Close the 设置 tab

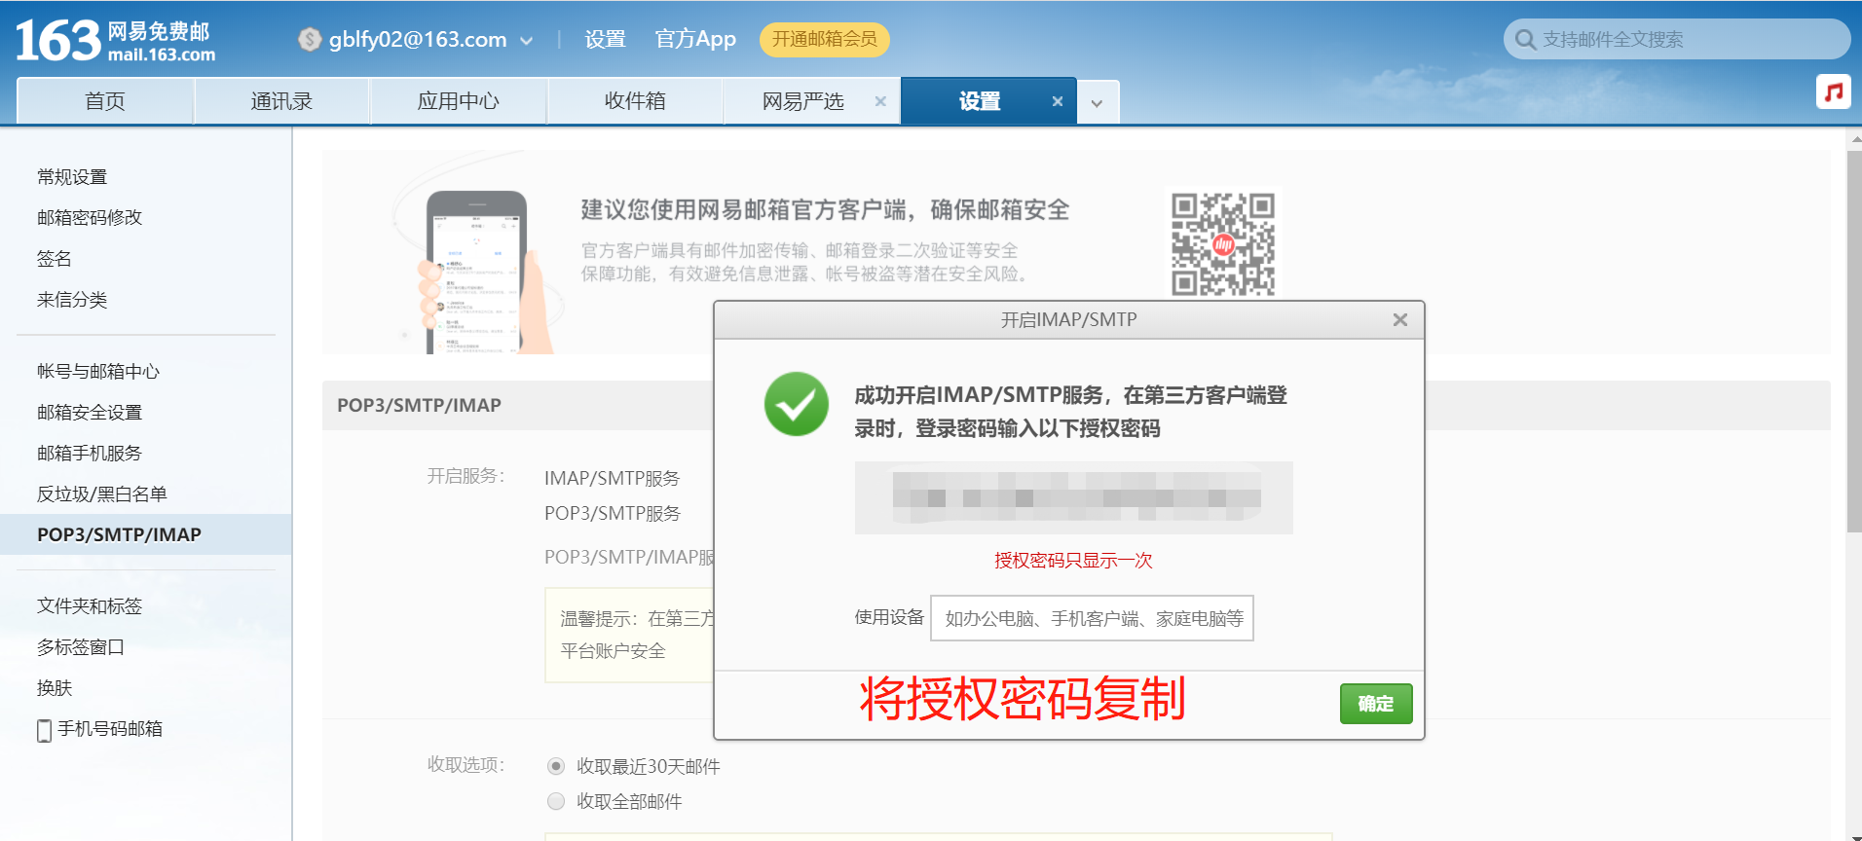[x=1058, y=101]
